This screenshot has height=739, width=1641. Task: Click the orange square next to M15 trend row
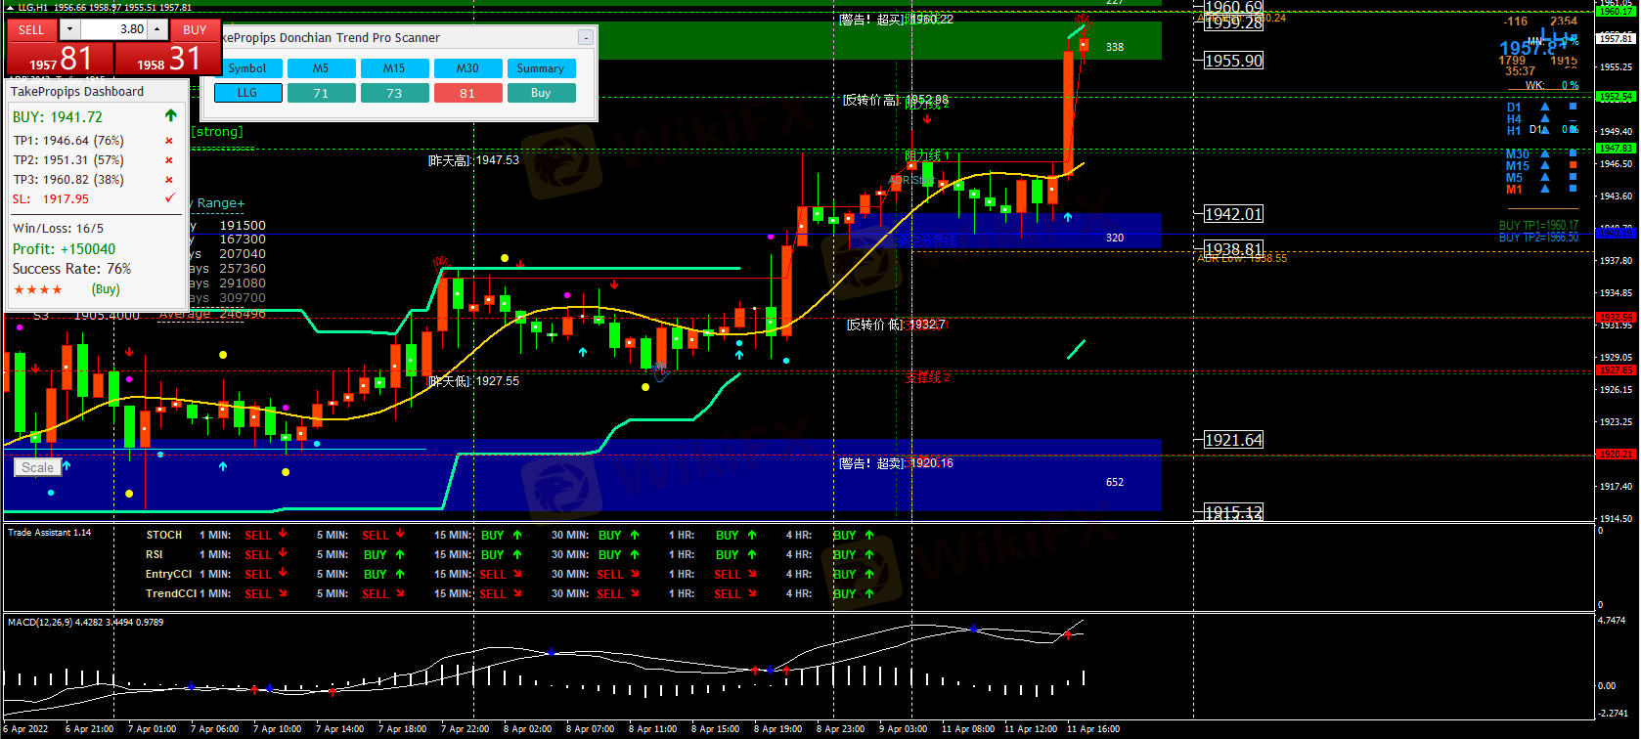tap(1573, 165)
